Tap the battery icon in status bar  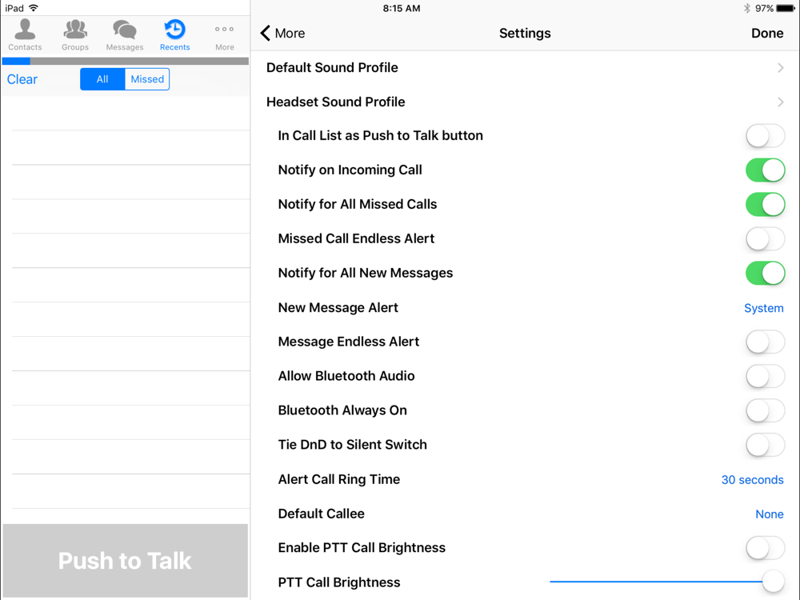pyautogui.click(x=786, y=8)
